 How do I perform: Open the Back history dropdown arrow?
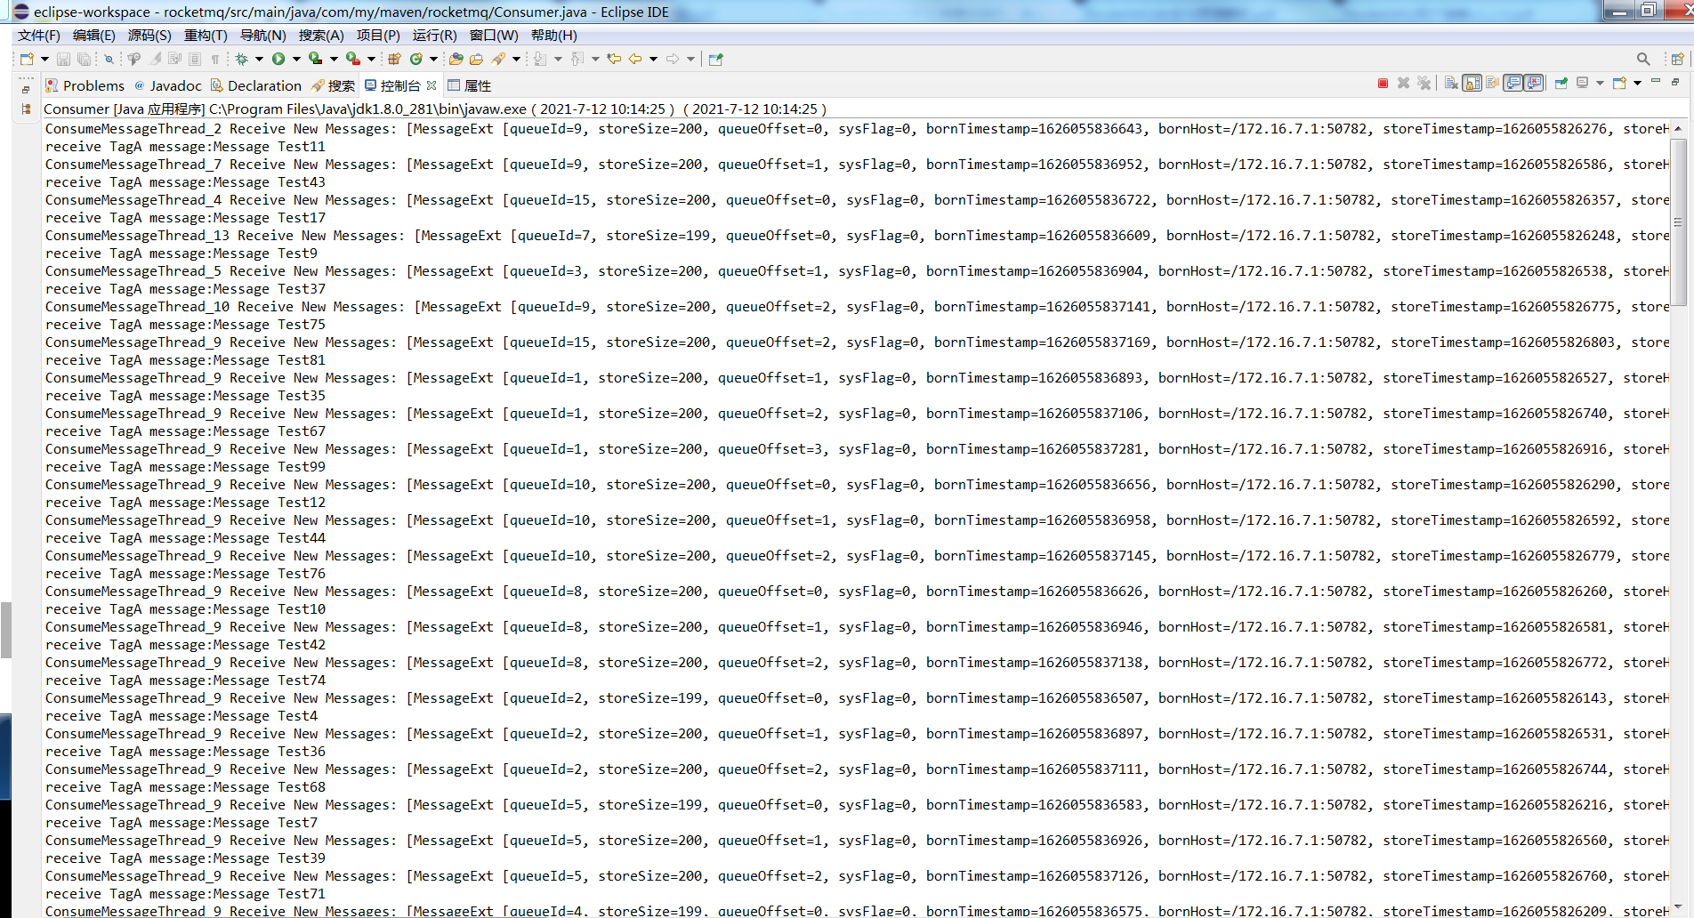pos(653,59)
